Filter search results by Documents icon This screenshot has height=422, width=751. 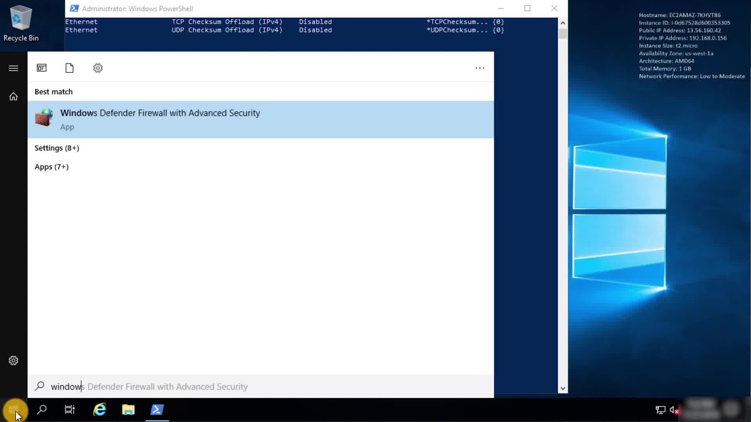coord(70,68)
